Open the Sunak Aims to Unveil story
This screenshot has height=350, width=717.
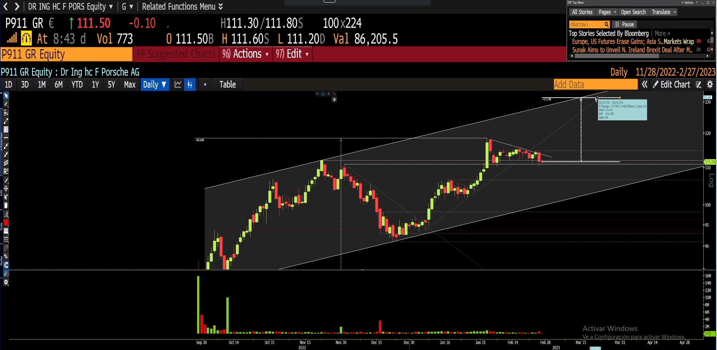[632, 50]
